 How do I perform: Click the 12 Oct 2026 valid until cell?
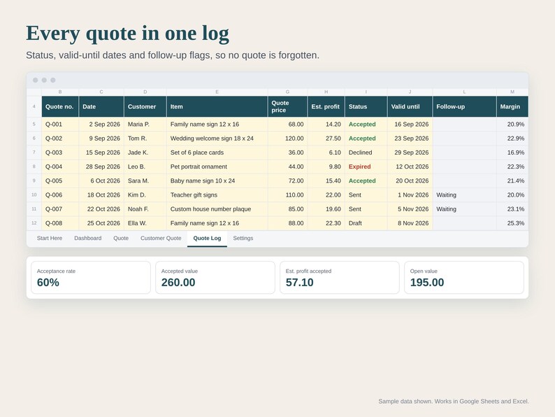click(x=410, y=167)
